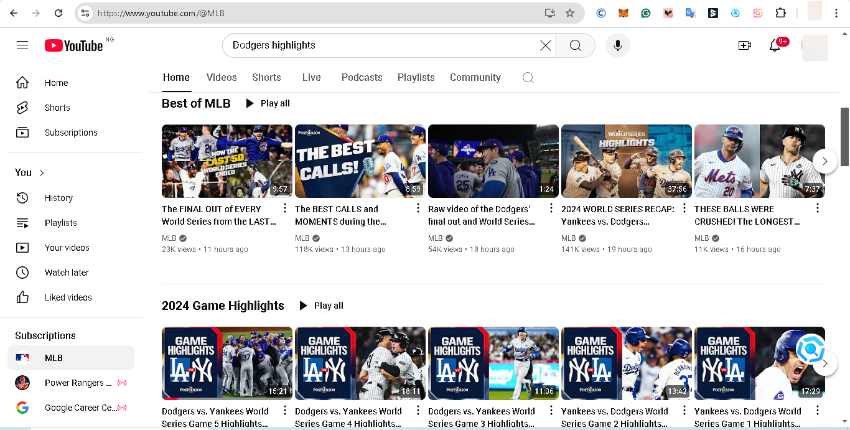Switch to the Community tab
850x430 pixels.
click(475, 77)
